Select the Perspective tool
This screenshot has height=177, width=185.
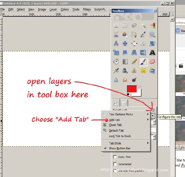click(x=134, y=52)
